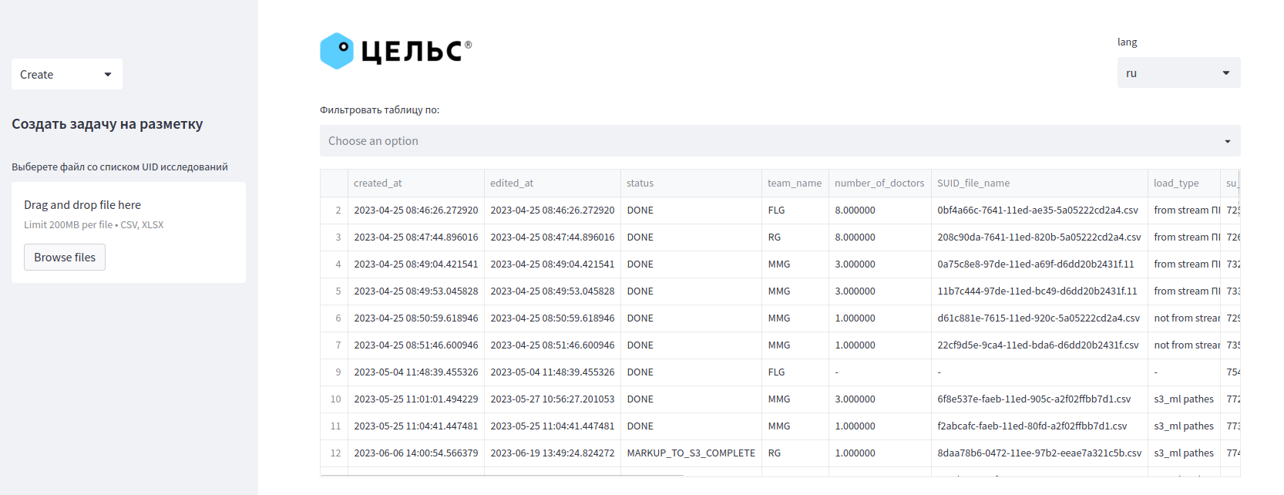The image size is (1284, 495).
Task: Open the Create dropdown in sidebar
Action: 66,75
